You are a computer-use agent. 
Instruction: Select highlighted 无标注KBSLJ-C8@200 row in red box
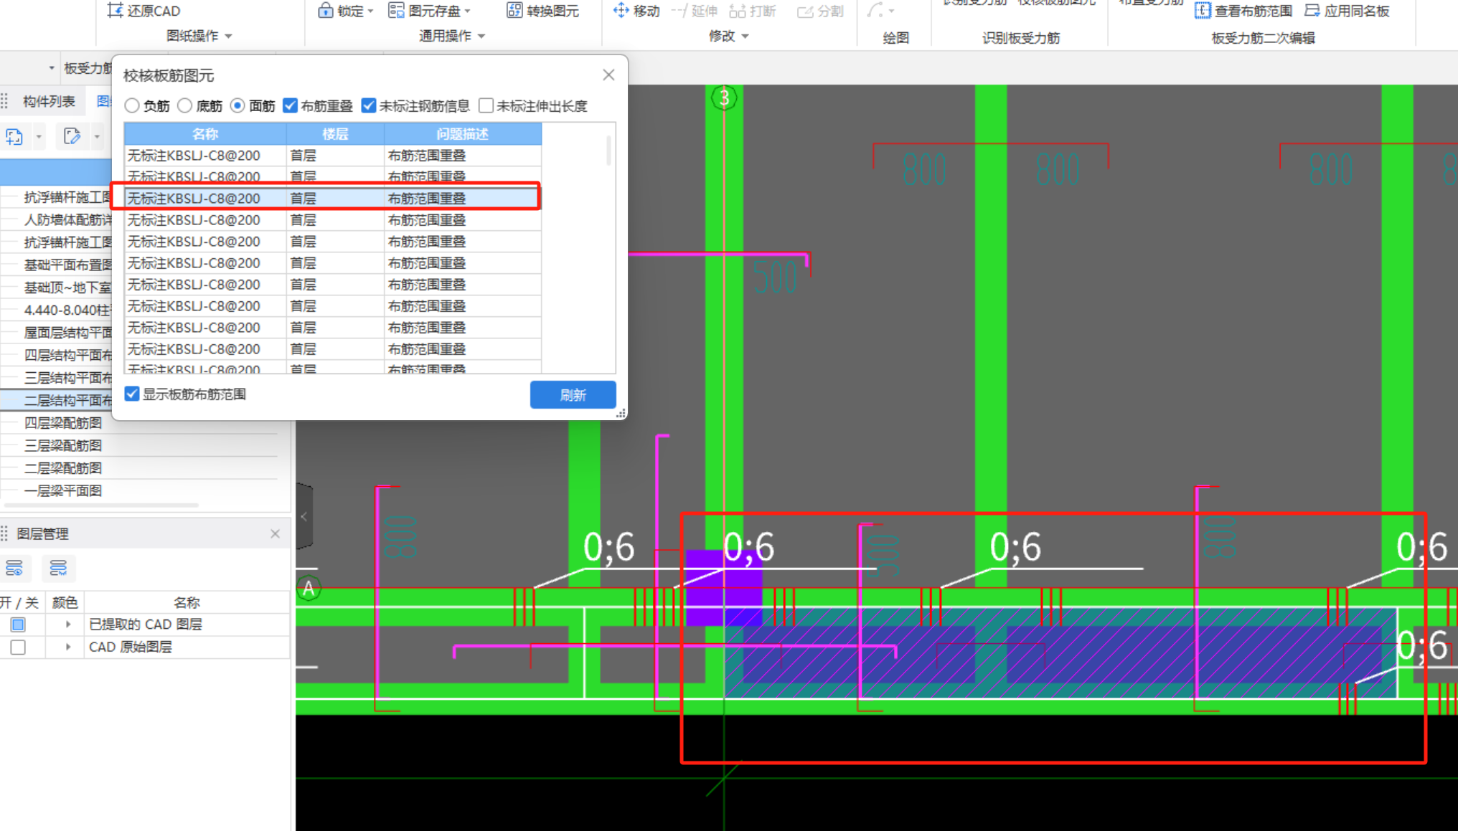point(333,198)
